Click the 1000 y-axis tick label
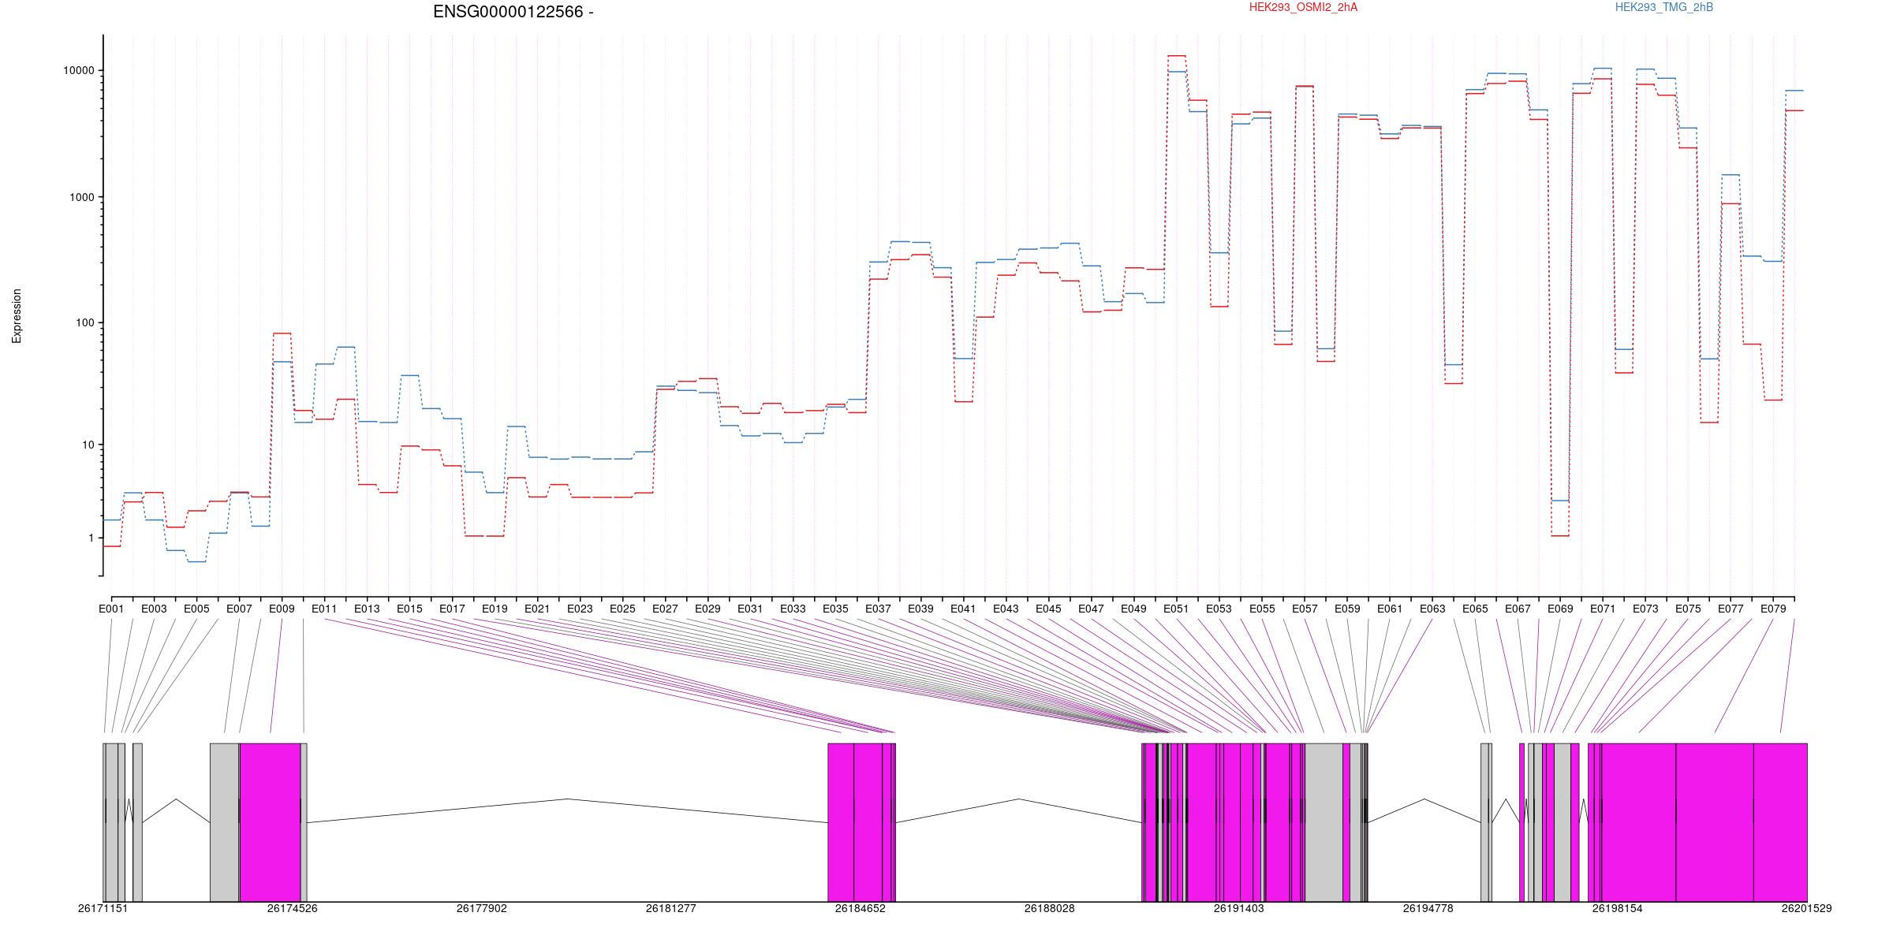This screenshot has height=946, width=1893. [82, 198]
